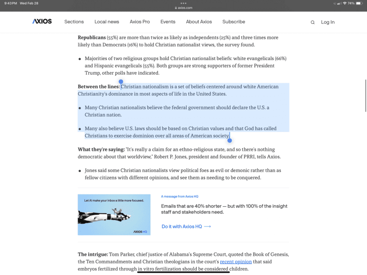367x275 pixels.
Task: Tap the text selection start handle
Action: (121, 82)
